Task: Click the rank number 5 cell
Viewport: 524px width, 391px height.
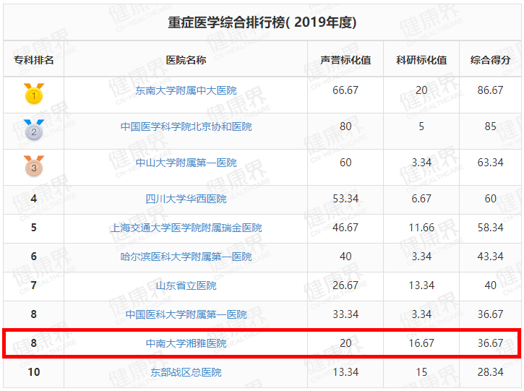Action: [34, 228]
